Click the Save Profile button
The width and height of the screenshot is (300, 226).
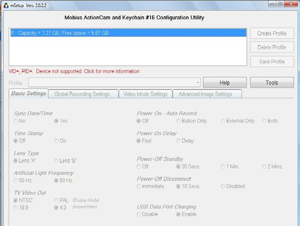coord(272,62)
